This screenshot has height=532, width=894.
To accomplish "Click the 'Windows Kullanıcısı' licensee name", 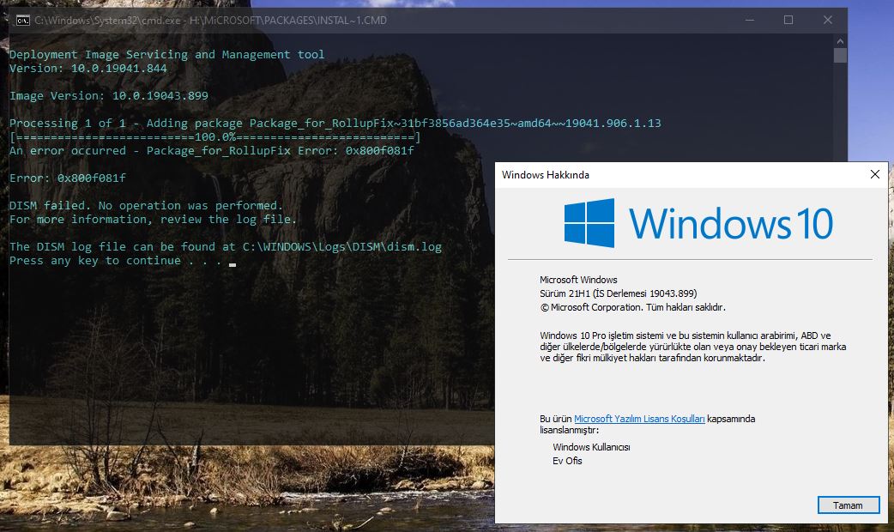I will [x=591, y=447].
